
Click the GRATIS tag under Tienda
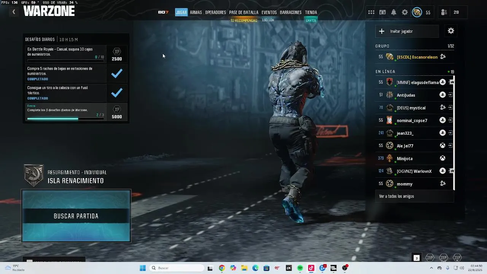tap(311, 21)
